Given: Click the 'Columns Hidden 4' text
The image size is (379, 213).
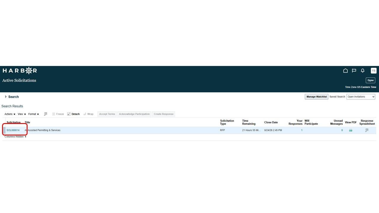Looking at the screenshot, I should coord(15,137).
